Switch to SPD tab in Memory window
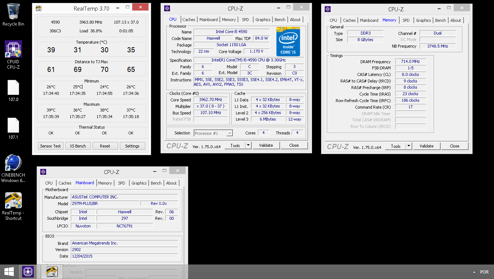494x279 pixels. click(406, 20)
